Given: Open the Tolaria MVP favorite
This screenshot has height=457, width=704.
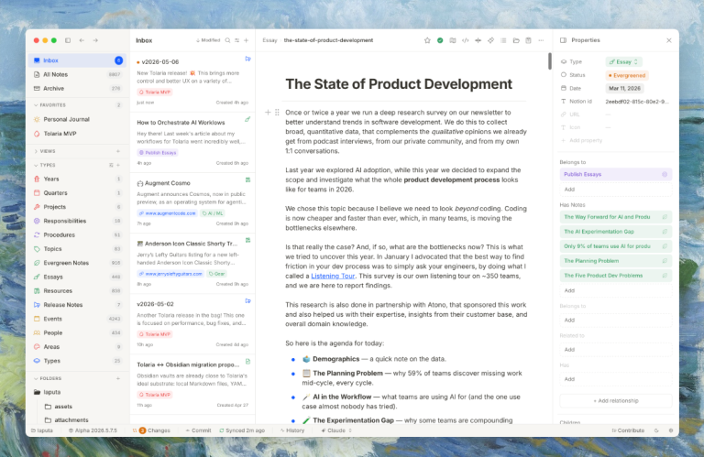Looking at the screenshot, I should [x=78, y=134].
